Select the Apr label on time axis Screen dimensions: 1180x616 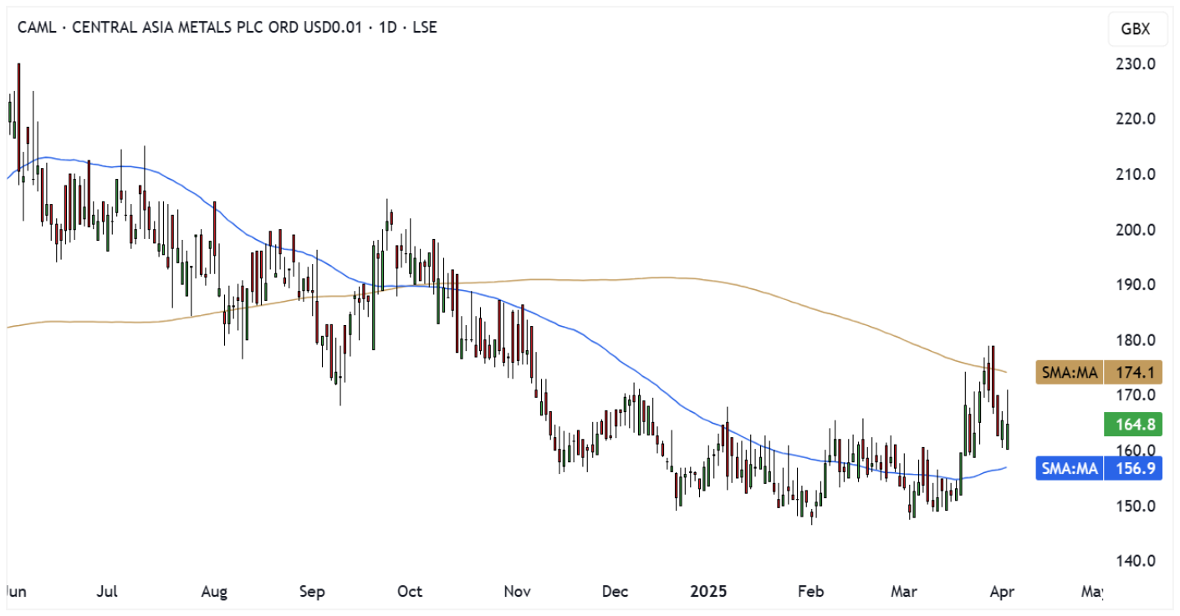(1001, 592)
